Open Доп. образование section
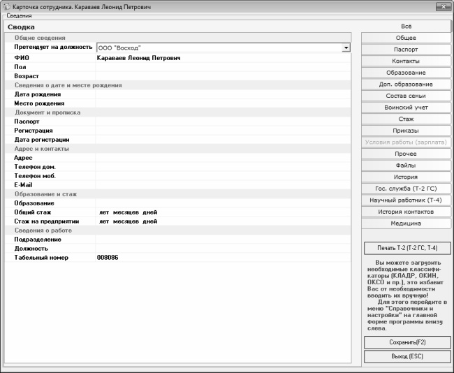Viewport: 454px width, 373px height. pos(406,85)
